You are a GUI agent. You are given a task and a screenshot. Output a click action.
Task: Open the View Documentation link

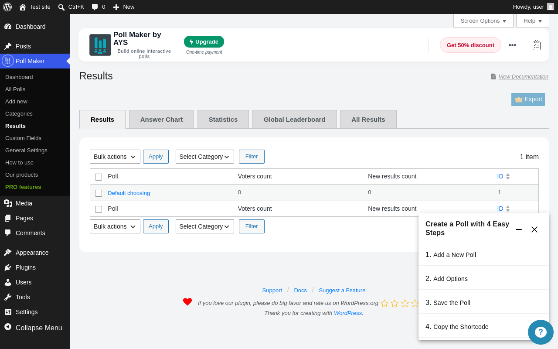tap(523, 76)
